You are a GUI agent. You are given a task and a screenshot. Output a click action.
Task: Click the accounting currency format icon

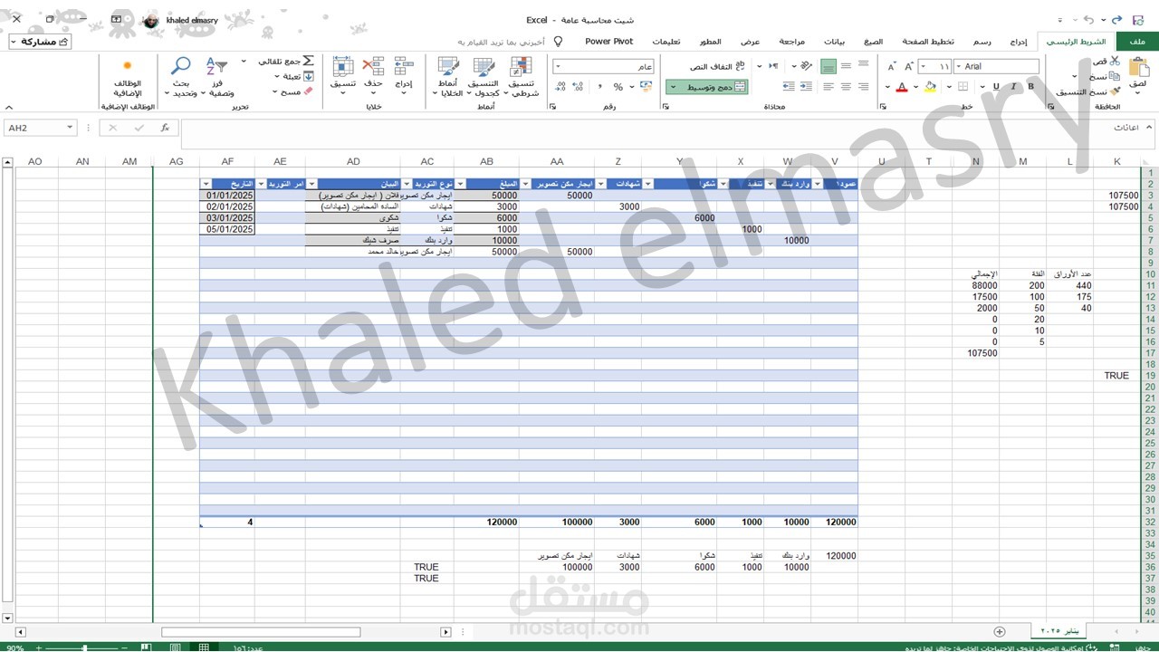tap(646, 87)
